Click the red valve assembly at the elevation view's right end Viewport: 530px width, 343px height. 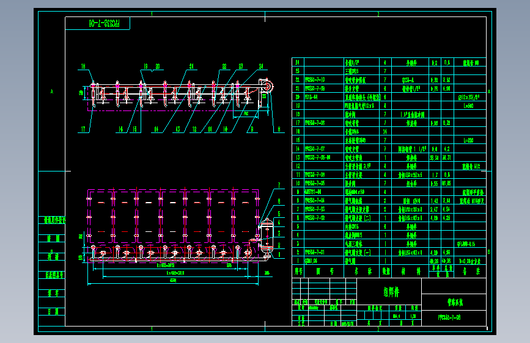point(267,85)
